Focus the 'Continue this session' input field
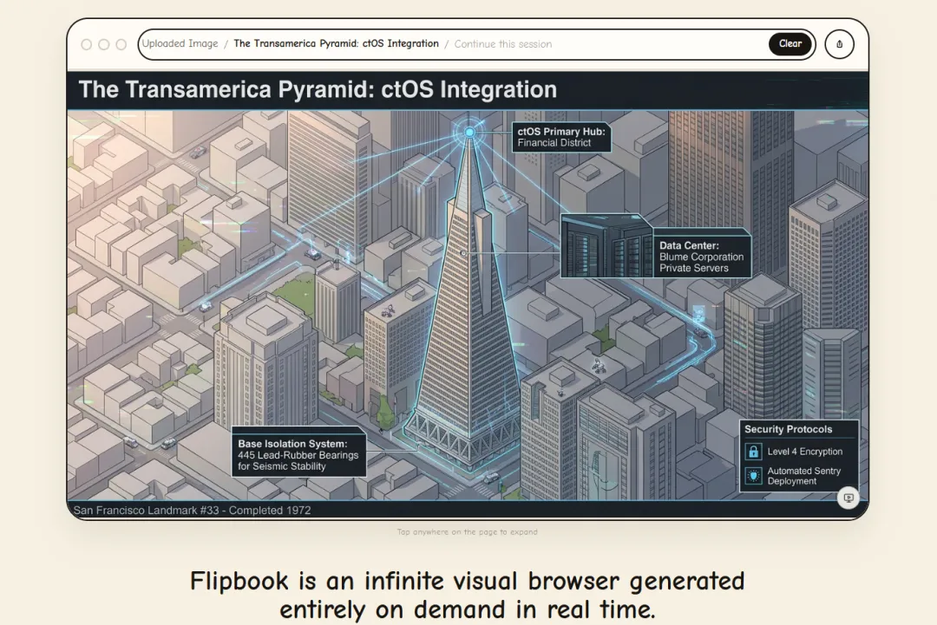 502,44
